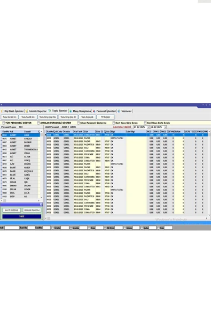Tick the Grubu filter checkbox
The width and height of the screenshot is (211, 317).
[x=53, y=228]
